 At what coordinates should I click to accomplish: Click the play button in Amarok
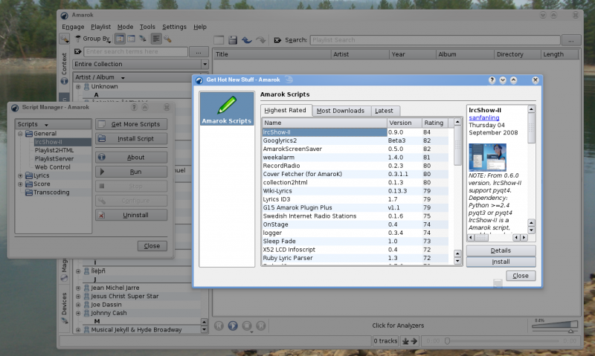(x=233, y=326)
